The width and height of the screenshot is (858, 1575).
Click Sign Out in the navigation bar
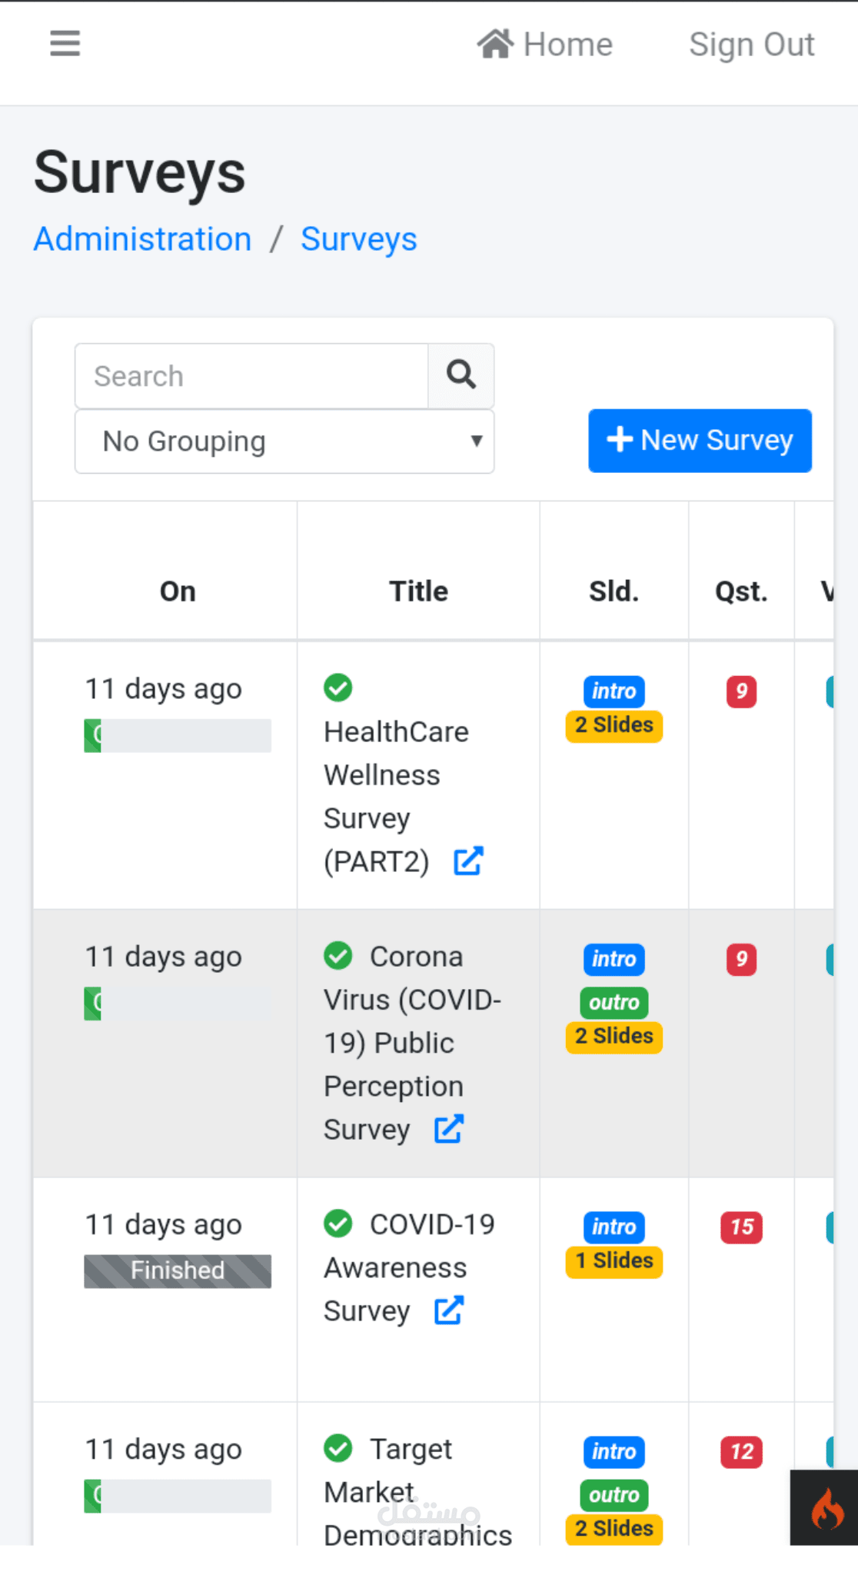coord(751,45)
